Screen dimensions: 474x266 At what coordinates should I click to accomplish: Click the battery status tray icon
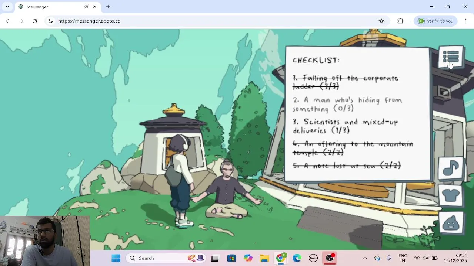pyautogui.click(x=435, y=258)
